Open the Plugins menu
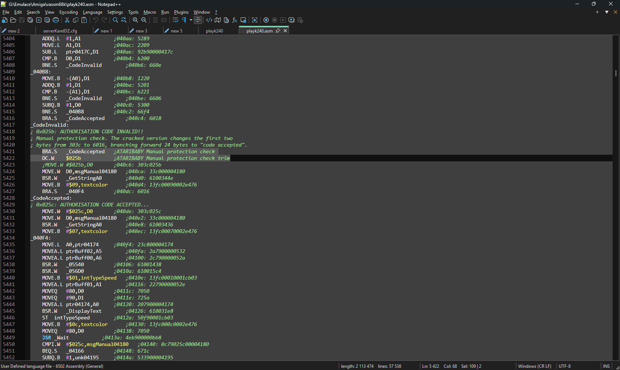Image resolution: width=620 pixels, height=370 pixels. (181, 12)
